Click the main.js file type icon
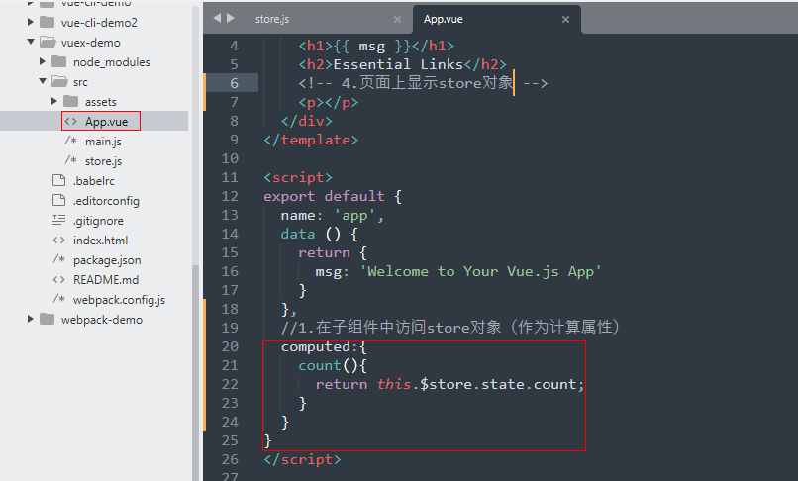Image resolution: width=798 pixels, height=481 pixels. [70, 141]
